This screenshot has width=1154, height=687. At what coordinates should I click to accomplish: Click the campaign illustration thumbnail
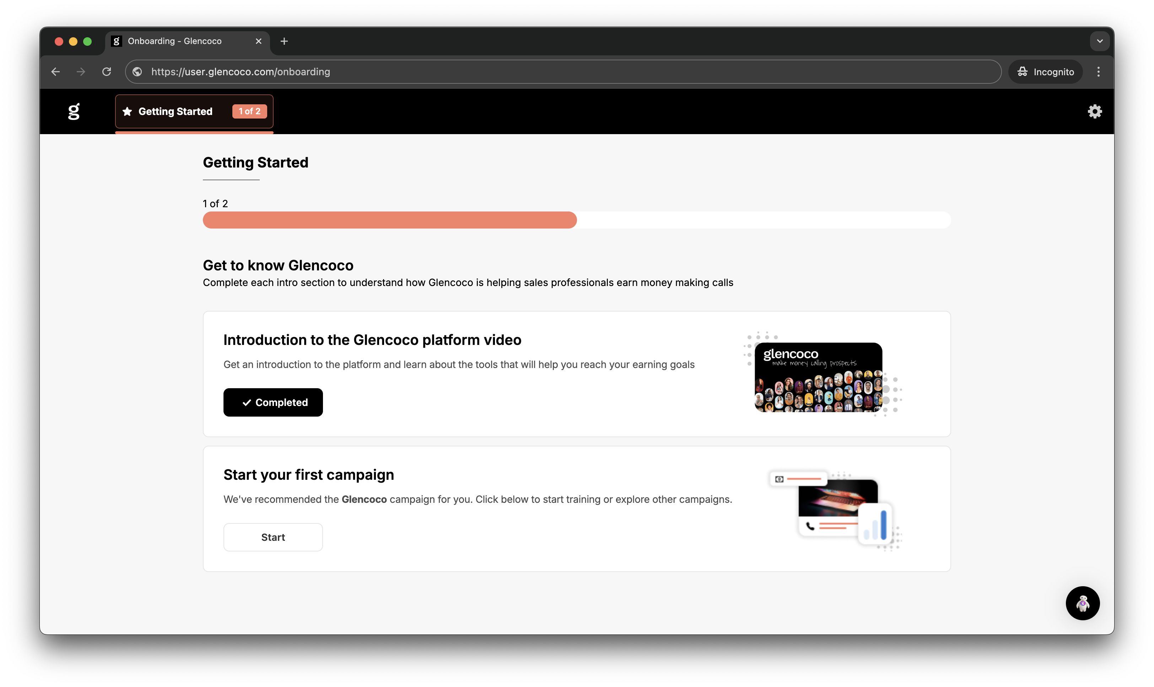point(834,509)
